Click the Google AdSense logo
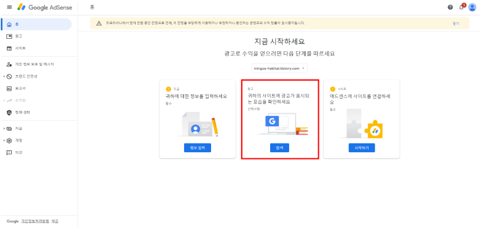 [x=45, y=7]
